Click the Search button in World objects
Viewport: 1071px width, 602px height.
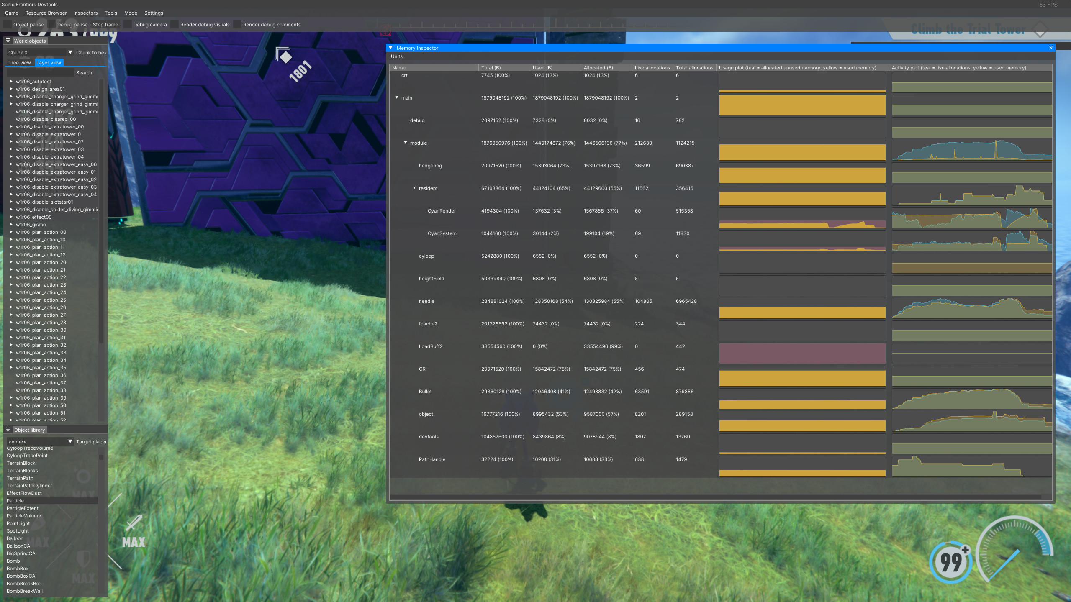pyautogui.click(x=84, y=72)
